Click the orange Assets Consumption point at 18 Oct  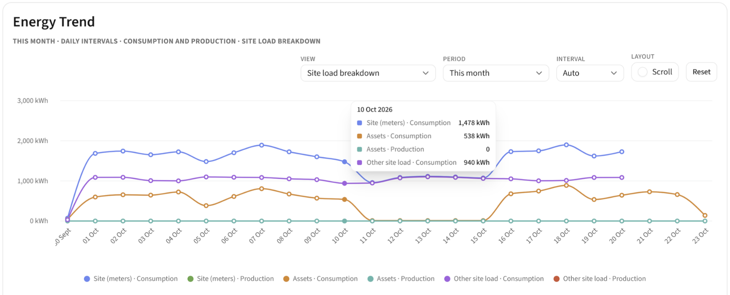(567, 185)
